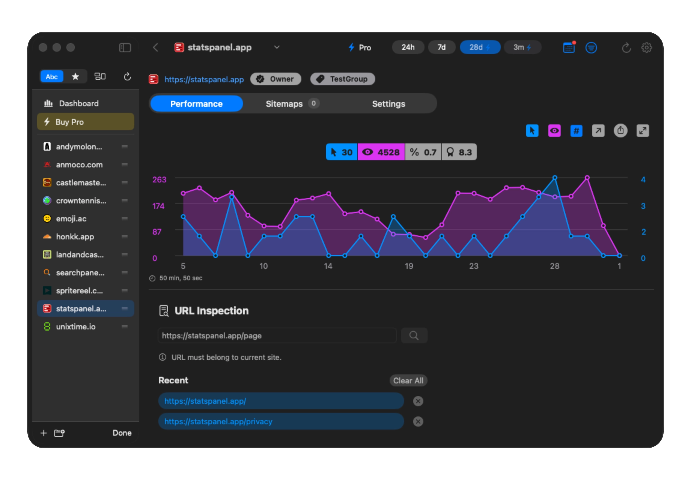Viewport: 691px width, 480px height.
Task: Open the statspanel.app site dropdown
Action: 277,47
